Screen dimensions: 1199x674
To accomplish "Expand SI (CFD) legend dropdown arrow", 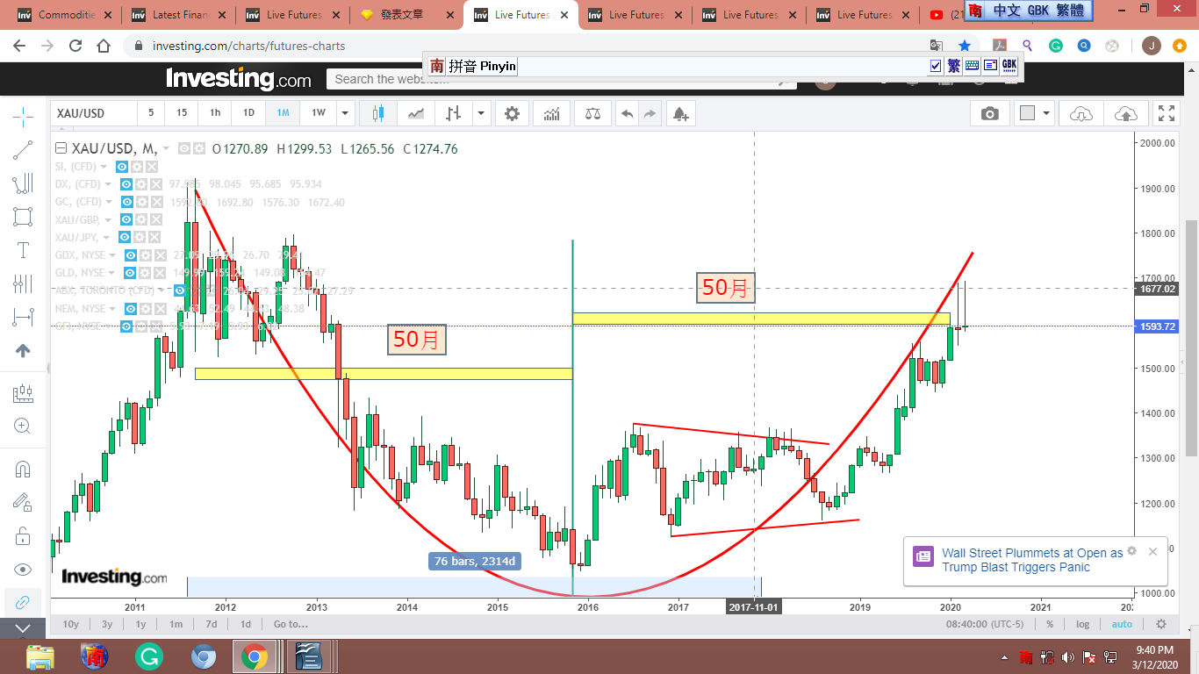I will pos(104,167).
